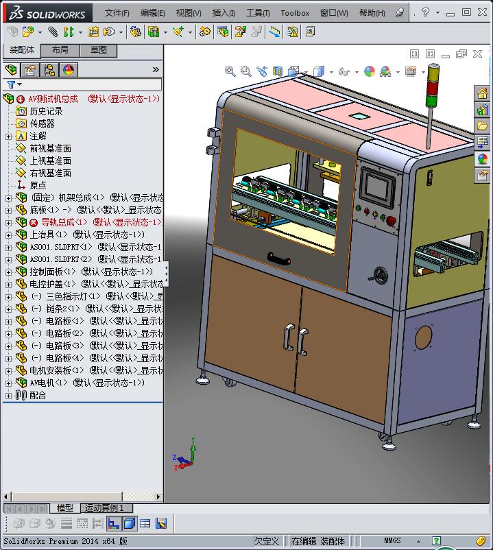Click the tree panel horizontal scrollbar right arrow
Screen dimensions: 493x550
click(x=158, y=497)
